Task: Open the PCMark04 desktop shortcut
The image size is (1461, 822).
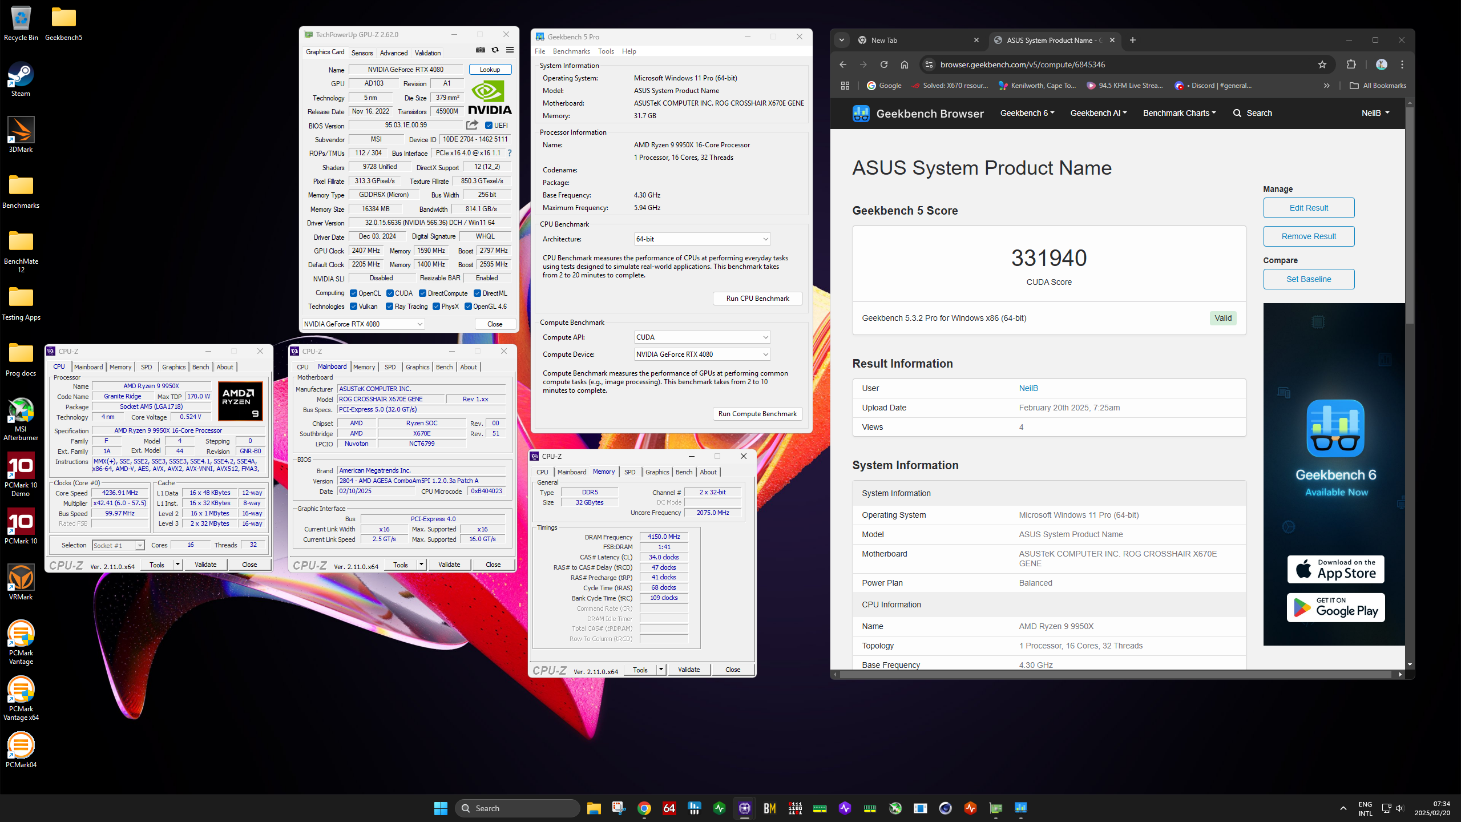Action: [21, 751]
